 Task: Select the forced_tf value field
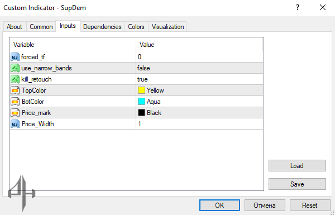pos(199,57)
